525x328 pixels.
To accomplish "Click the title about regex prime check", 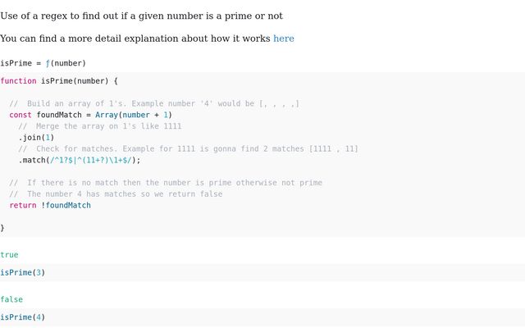I will tap(141, 16).
